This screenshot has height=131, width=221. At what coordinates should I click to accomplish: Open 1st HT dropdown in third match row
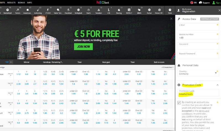pyautogui.click(x=10, y=94)
